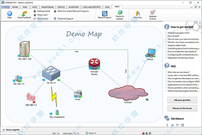The width and height of the screenshot is (202, 135).
Task: Select the Demo Map title text
Action: click(x=84, y=34)
